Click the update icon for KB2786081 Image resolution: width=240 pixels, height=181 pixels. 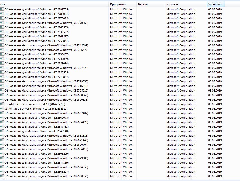point(2,14)
